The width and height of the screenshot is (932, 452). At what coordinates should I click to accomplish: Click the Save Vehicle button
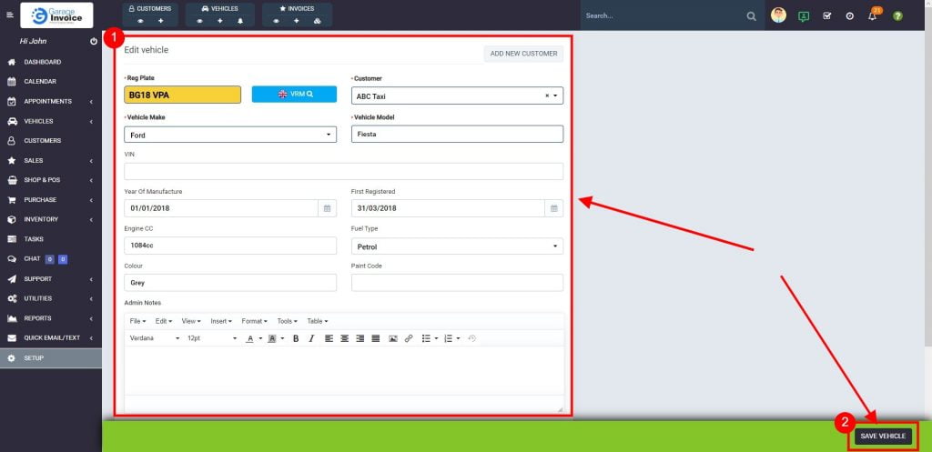click(883, 437)
